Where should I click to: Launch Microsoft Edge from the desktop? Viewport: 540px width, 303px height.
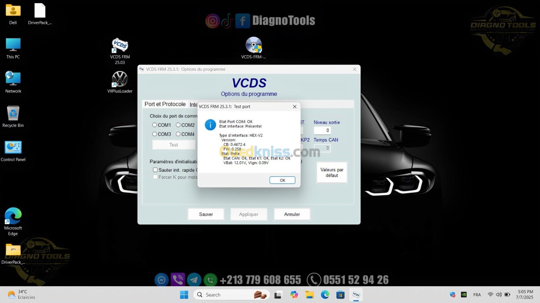[13, 216]
